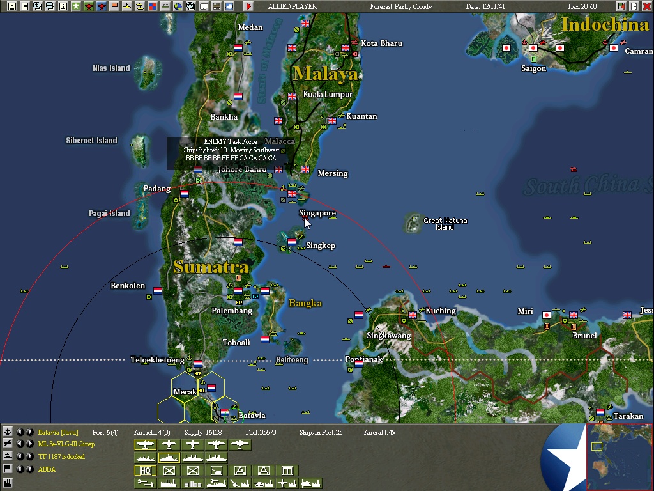Click the 'Fuel: 35673' text

(261, 432)
